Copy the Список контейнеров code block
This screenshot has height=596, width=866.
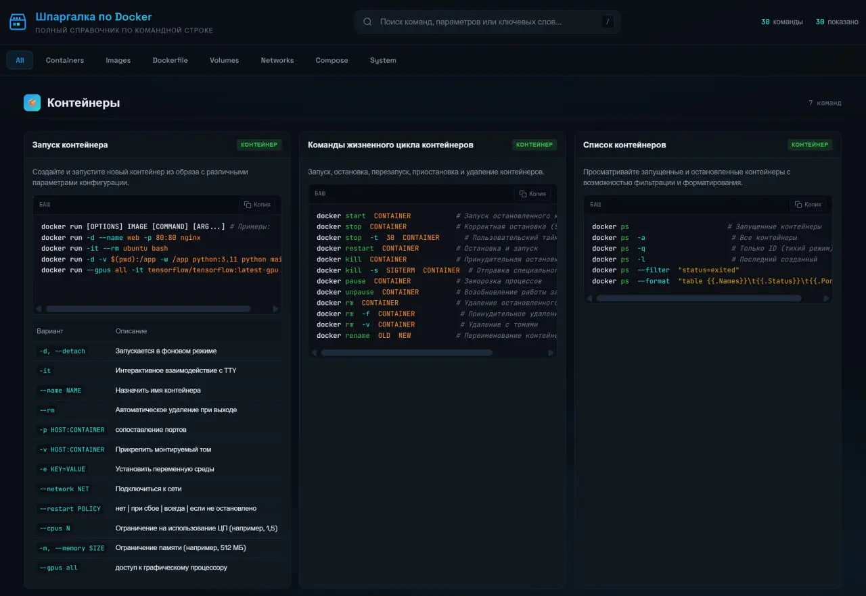tap(808, 205)
